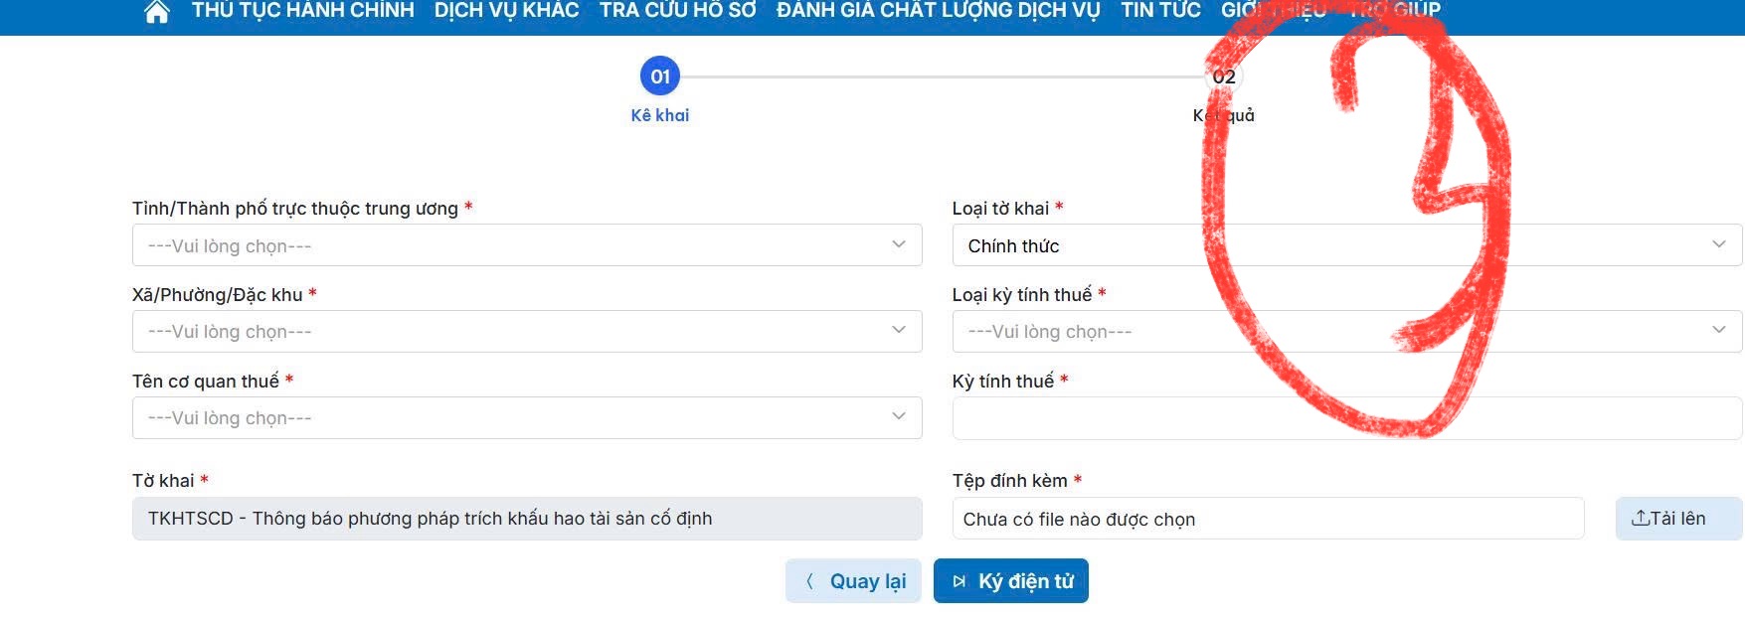Go to Tra cứu hồ sơ
Screen dimensions: 1745x619
(677, 11)
